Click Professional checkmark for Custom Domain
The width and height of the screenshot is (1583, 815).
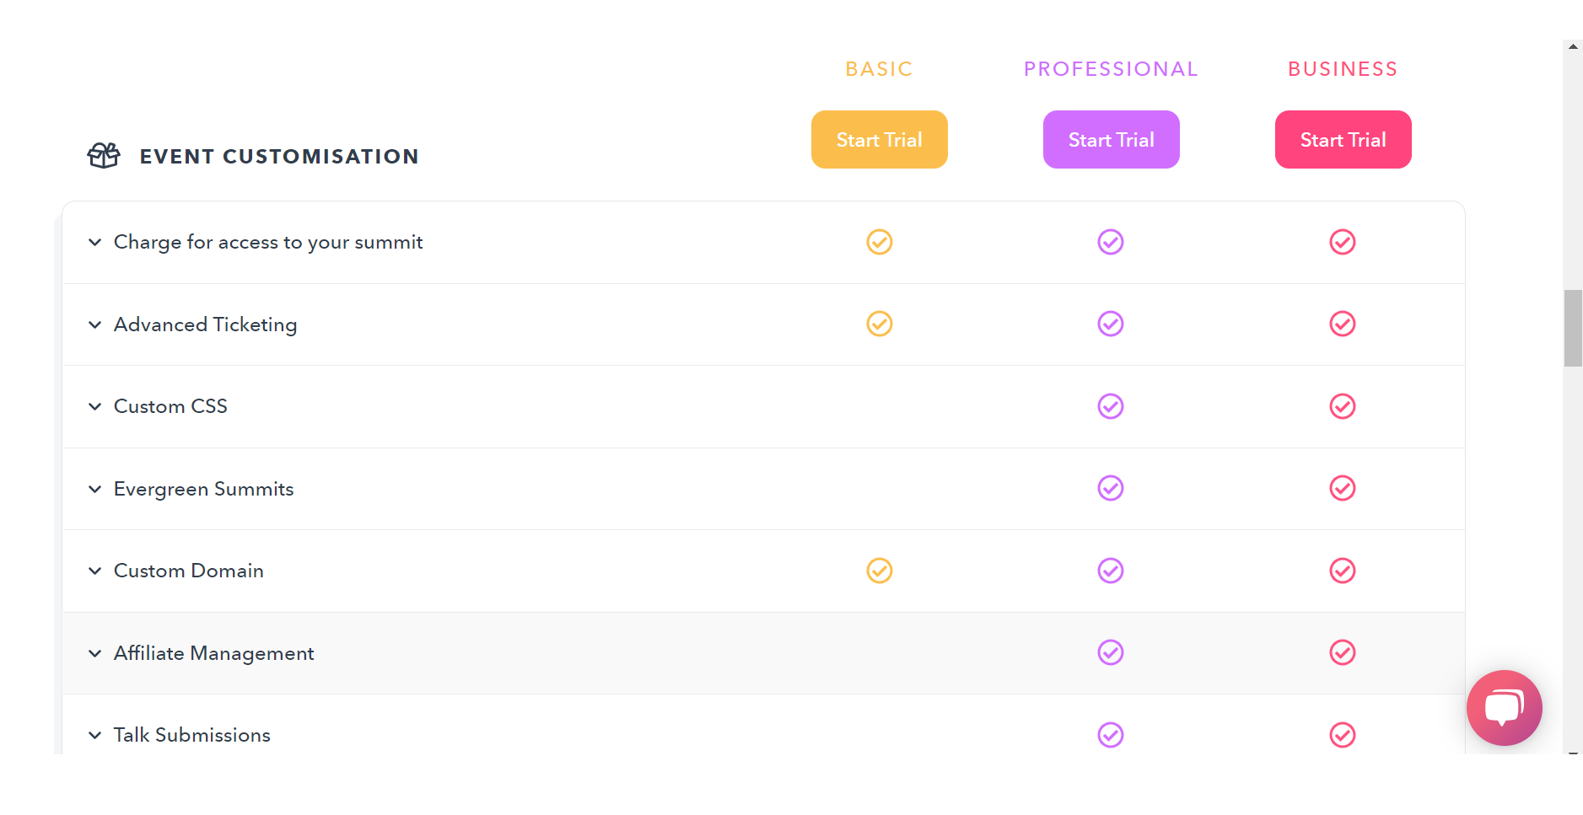pos(1111,571)
